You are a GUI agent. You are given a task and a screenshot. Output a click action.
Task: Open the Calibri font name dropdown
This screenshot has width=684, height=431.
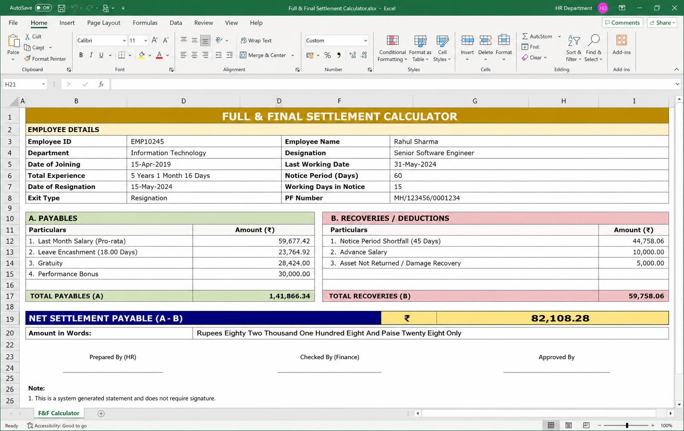coord(124,41)
